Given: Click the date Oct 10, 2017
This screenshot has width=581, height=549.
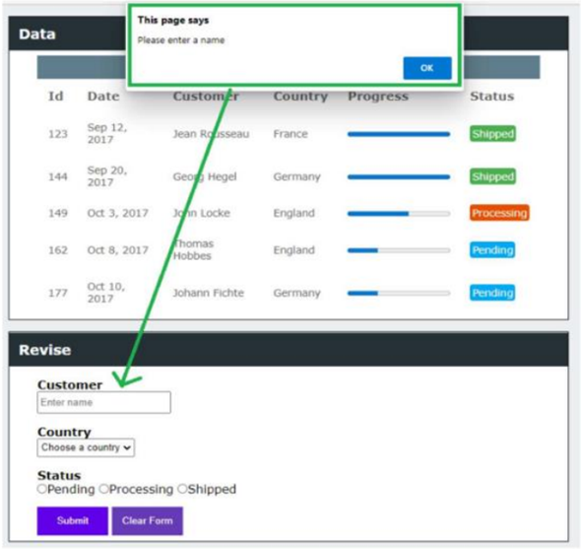Looking at the screenshot, I should [x=106, y=293].
